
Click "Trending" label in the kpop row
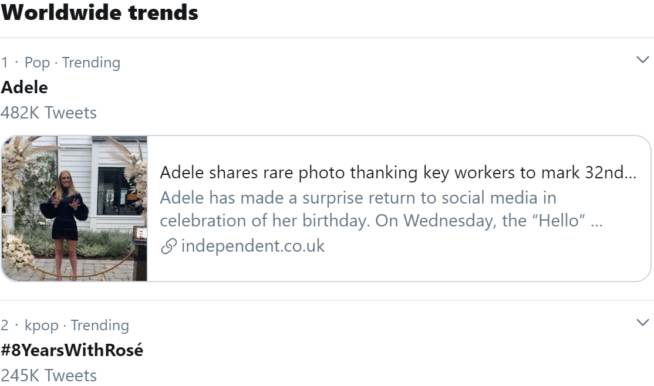100,325
